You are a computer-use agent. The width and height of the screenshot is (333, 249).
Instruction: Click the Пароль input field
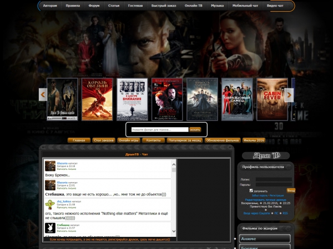coord(274,185)
